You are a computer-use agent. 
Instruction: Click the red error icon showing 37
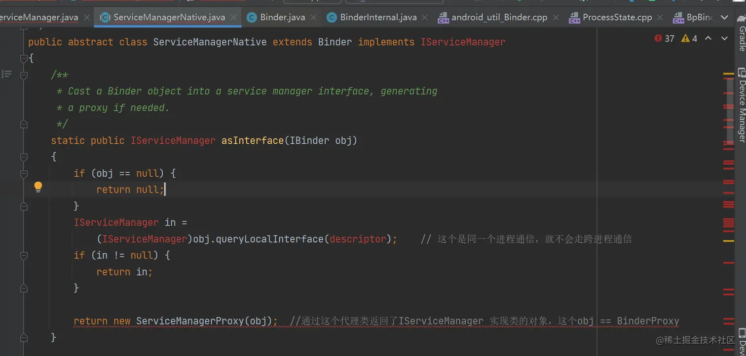pos(658,38)
